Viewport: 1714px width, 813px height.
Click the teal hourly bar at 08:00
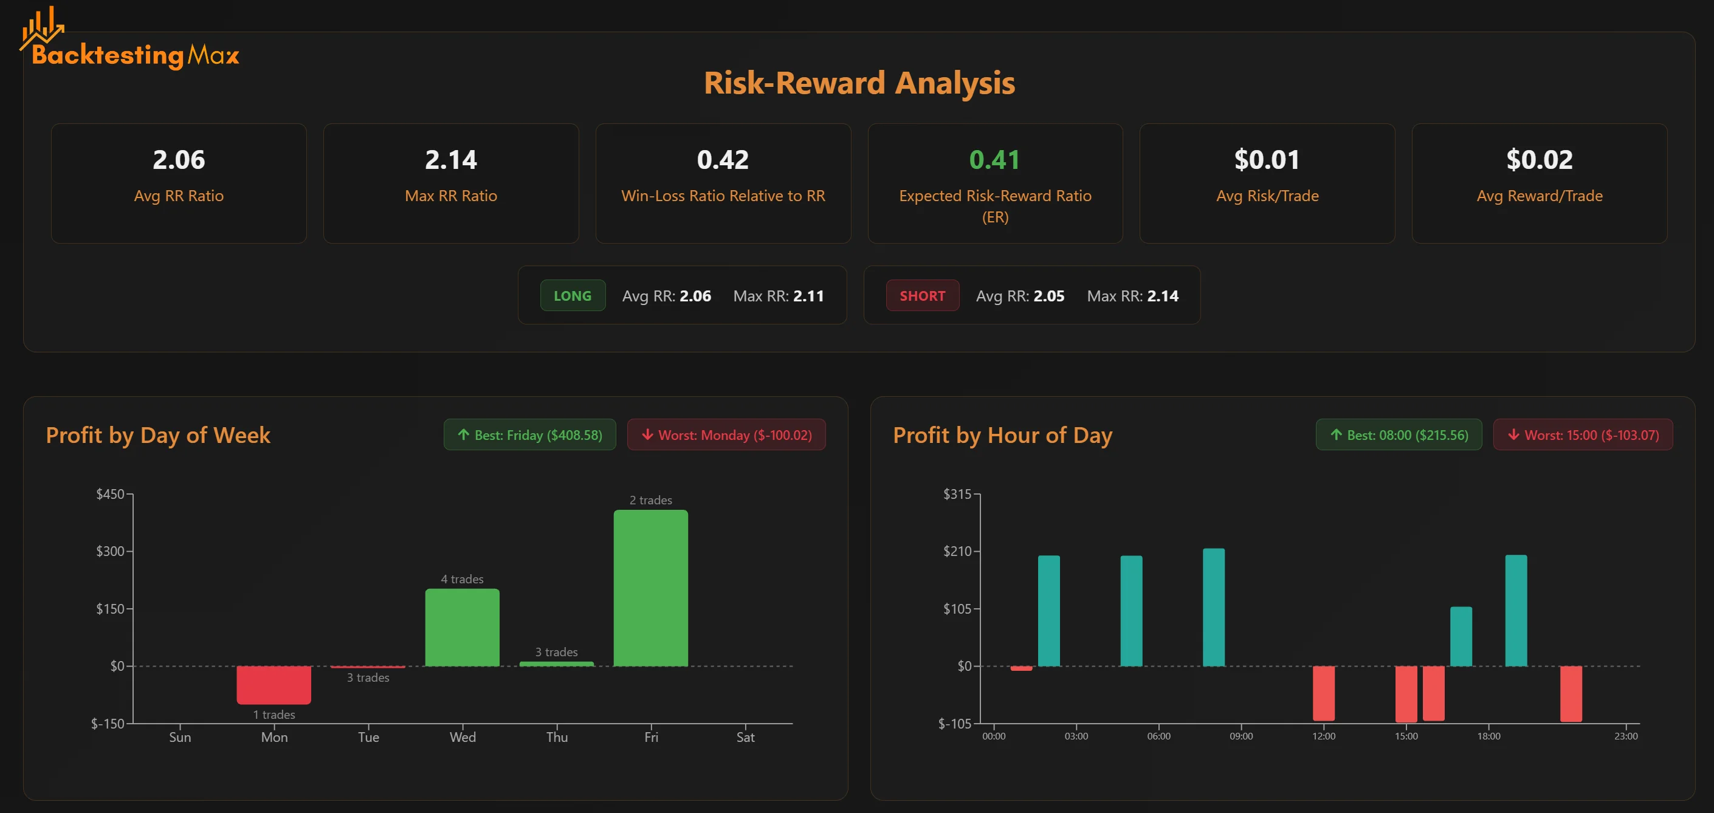tap(1214, 608)
